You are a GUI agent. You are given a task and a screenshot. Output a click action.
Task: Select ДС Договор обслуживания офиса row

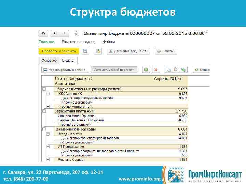121,98
